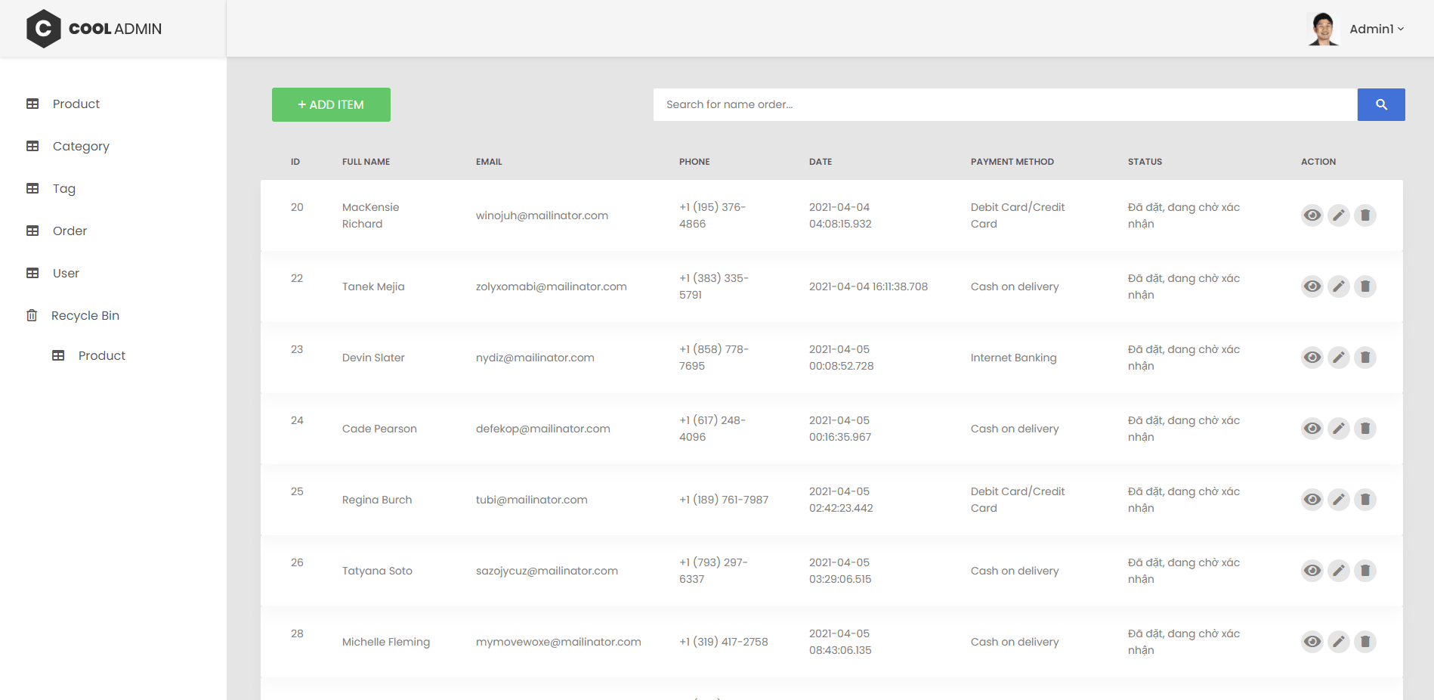1434x700 pixels.
Task: Edit Tatyana Soto's order
Action: 1339,571
